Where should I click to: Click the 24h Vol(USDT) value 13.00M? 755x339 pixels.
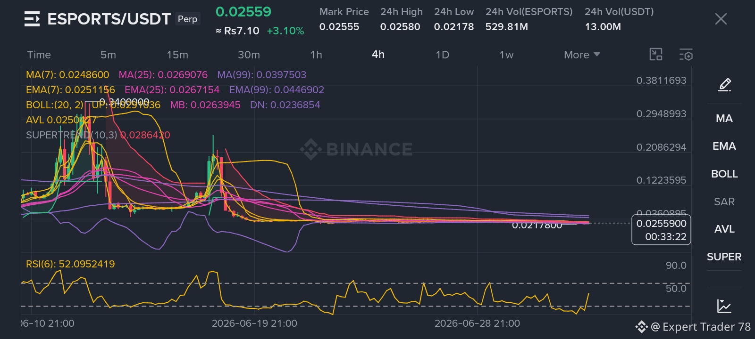coord(603,27)
